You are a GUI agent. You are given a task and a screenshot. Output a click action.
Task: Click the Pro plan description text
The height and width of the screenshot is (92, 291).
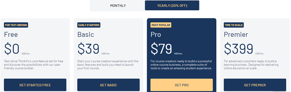[x=181, y=65]
